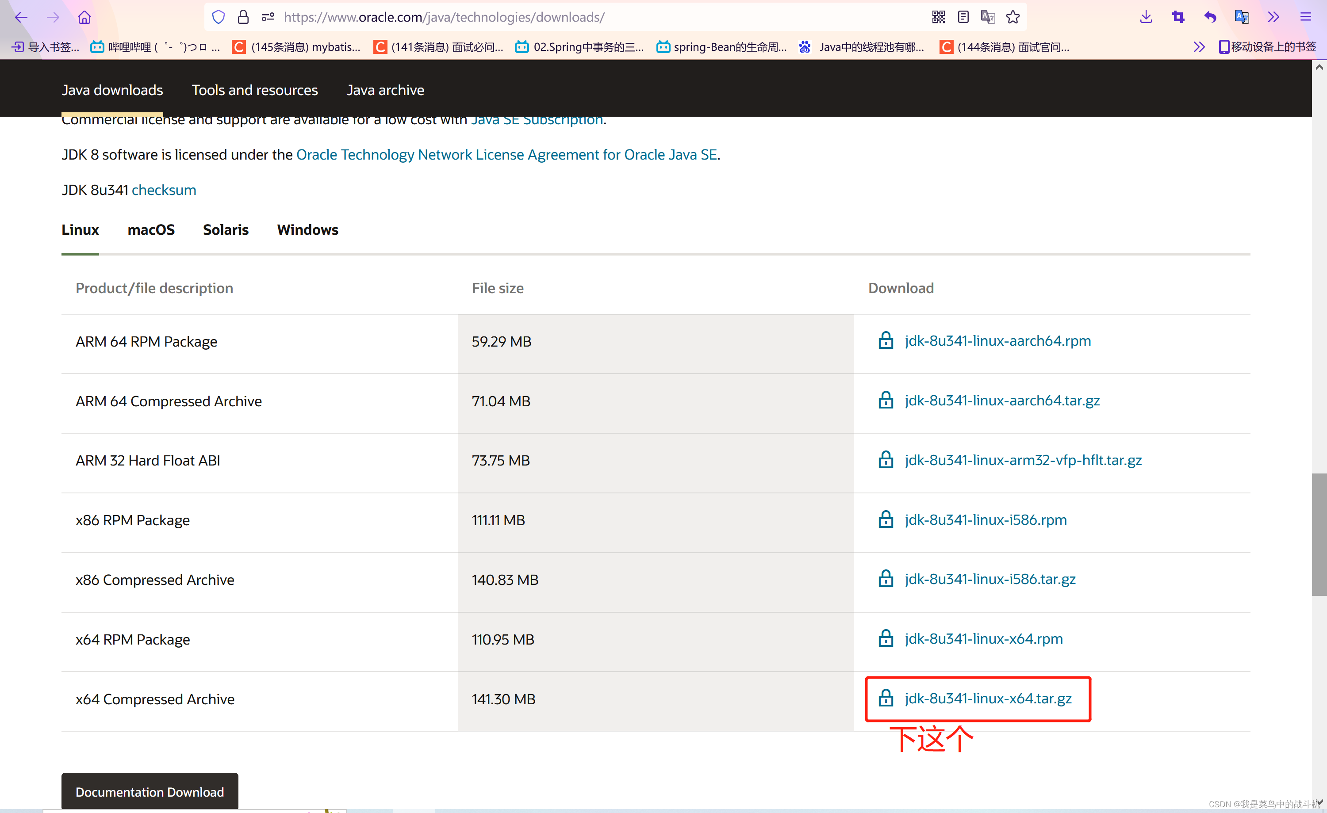Expand more toolbar tools chevron

[x=1273, y=17]
